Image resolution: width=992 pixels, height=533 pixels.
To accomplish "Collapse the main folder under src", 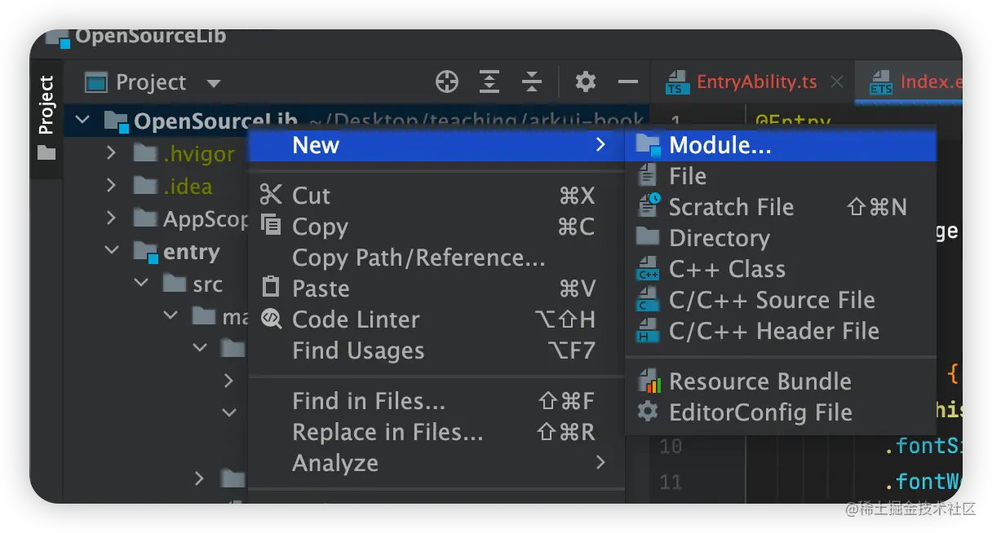I will (x=171, y=315).
